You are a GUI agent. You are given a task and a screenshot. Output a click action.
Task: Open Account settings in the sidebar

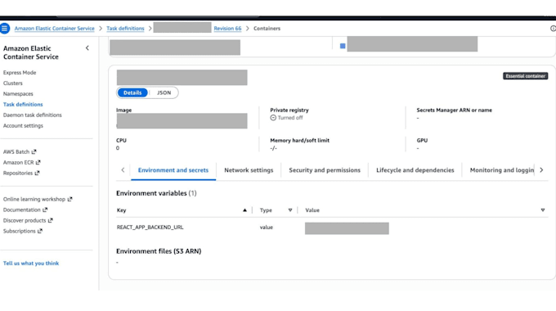click(23, 126)
